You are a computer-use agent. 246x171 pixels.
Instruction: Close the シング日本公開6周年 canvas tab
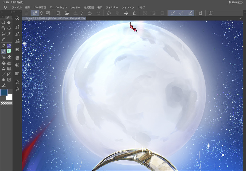[x=24, y=18]
